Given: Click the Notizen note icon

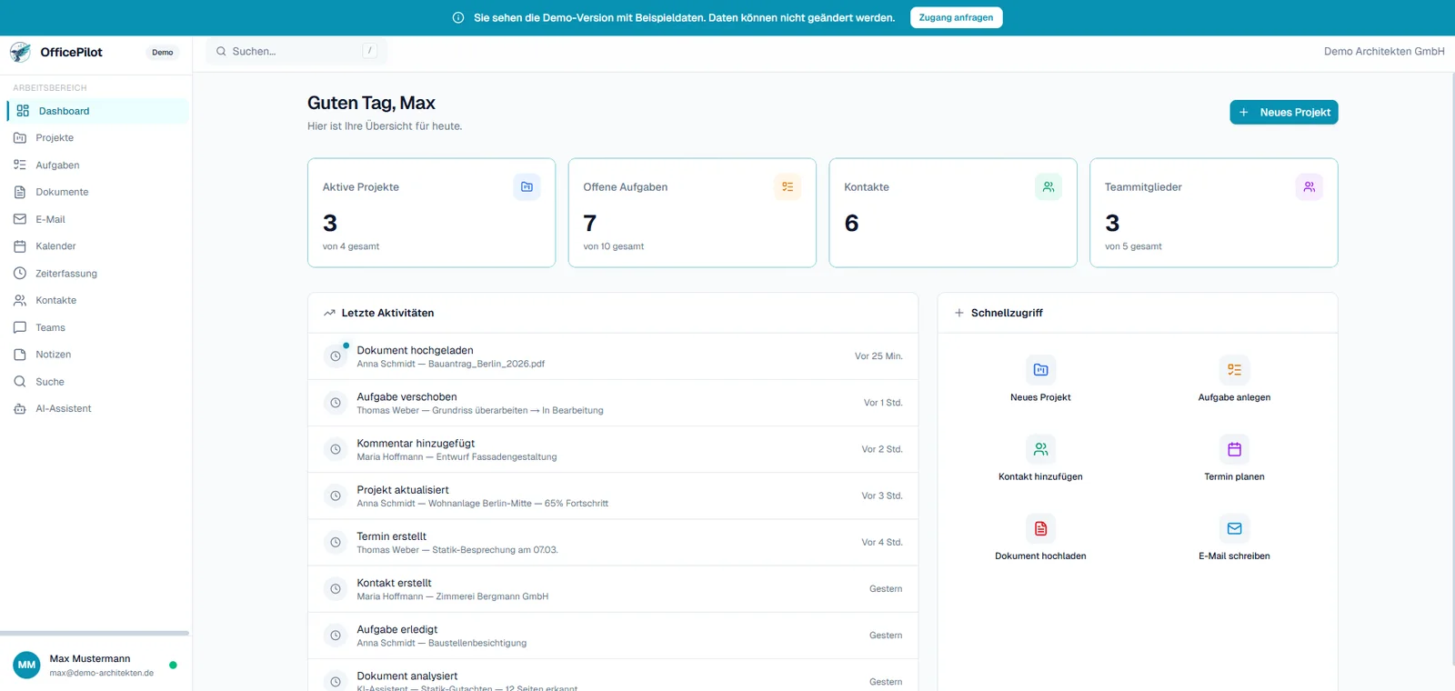Looking at the screenshot, I should click(20, 355).
